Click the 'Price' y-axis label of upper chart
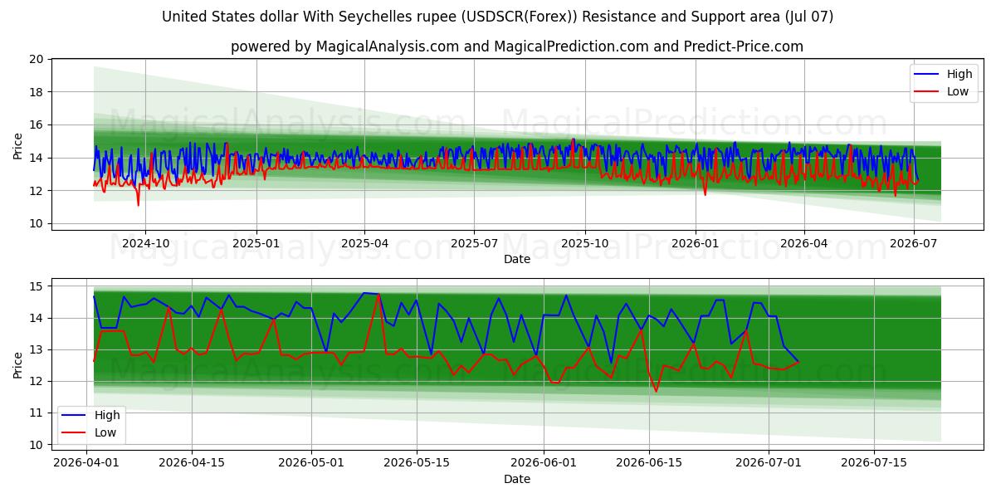 click(x=18, y=144)
